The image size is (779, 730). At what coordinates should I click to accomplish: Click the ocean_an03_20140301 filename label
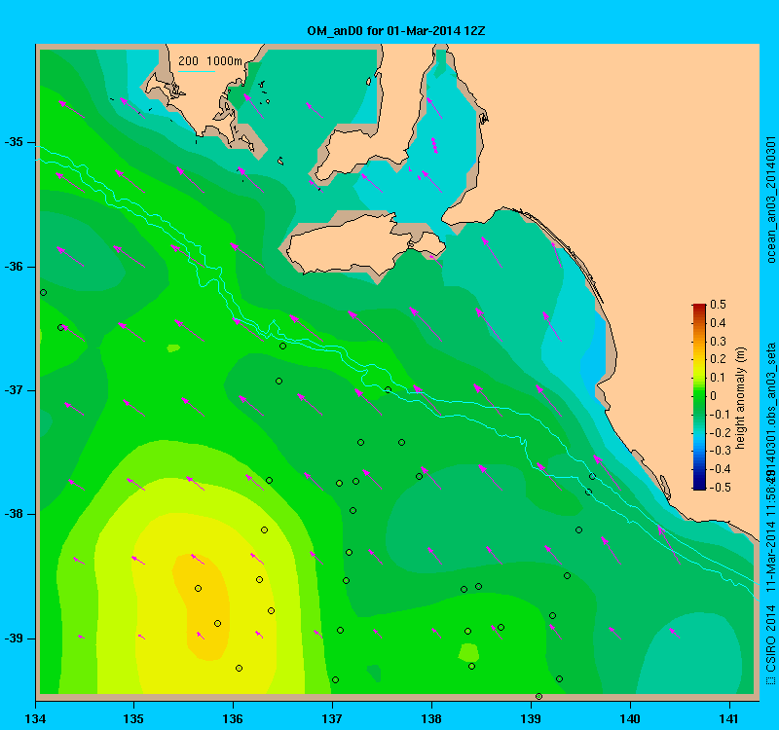pos(770,201)
